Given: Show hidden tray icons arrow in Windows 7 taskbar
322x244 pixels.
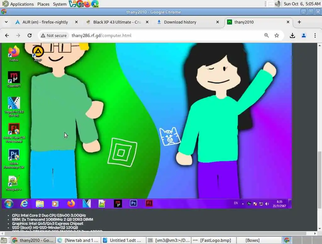Looking at the screenshot, I should click(x=243, y=204).
